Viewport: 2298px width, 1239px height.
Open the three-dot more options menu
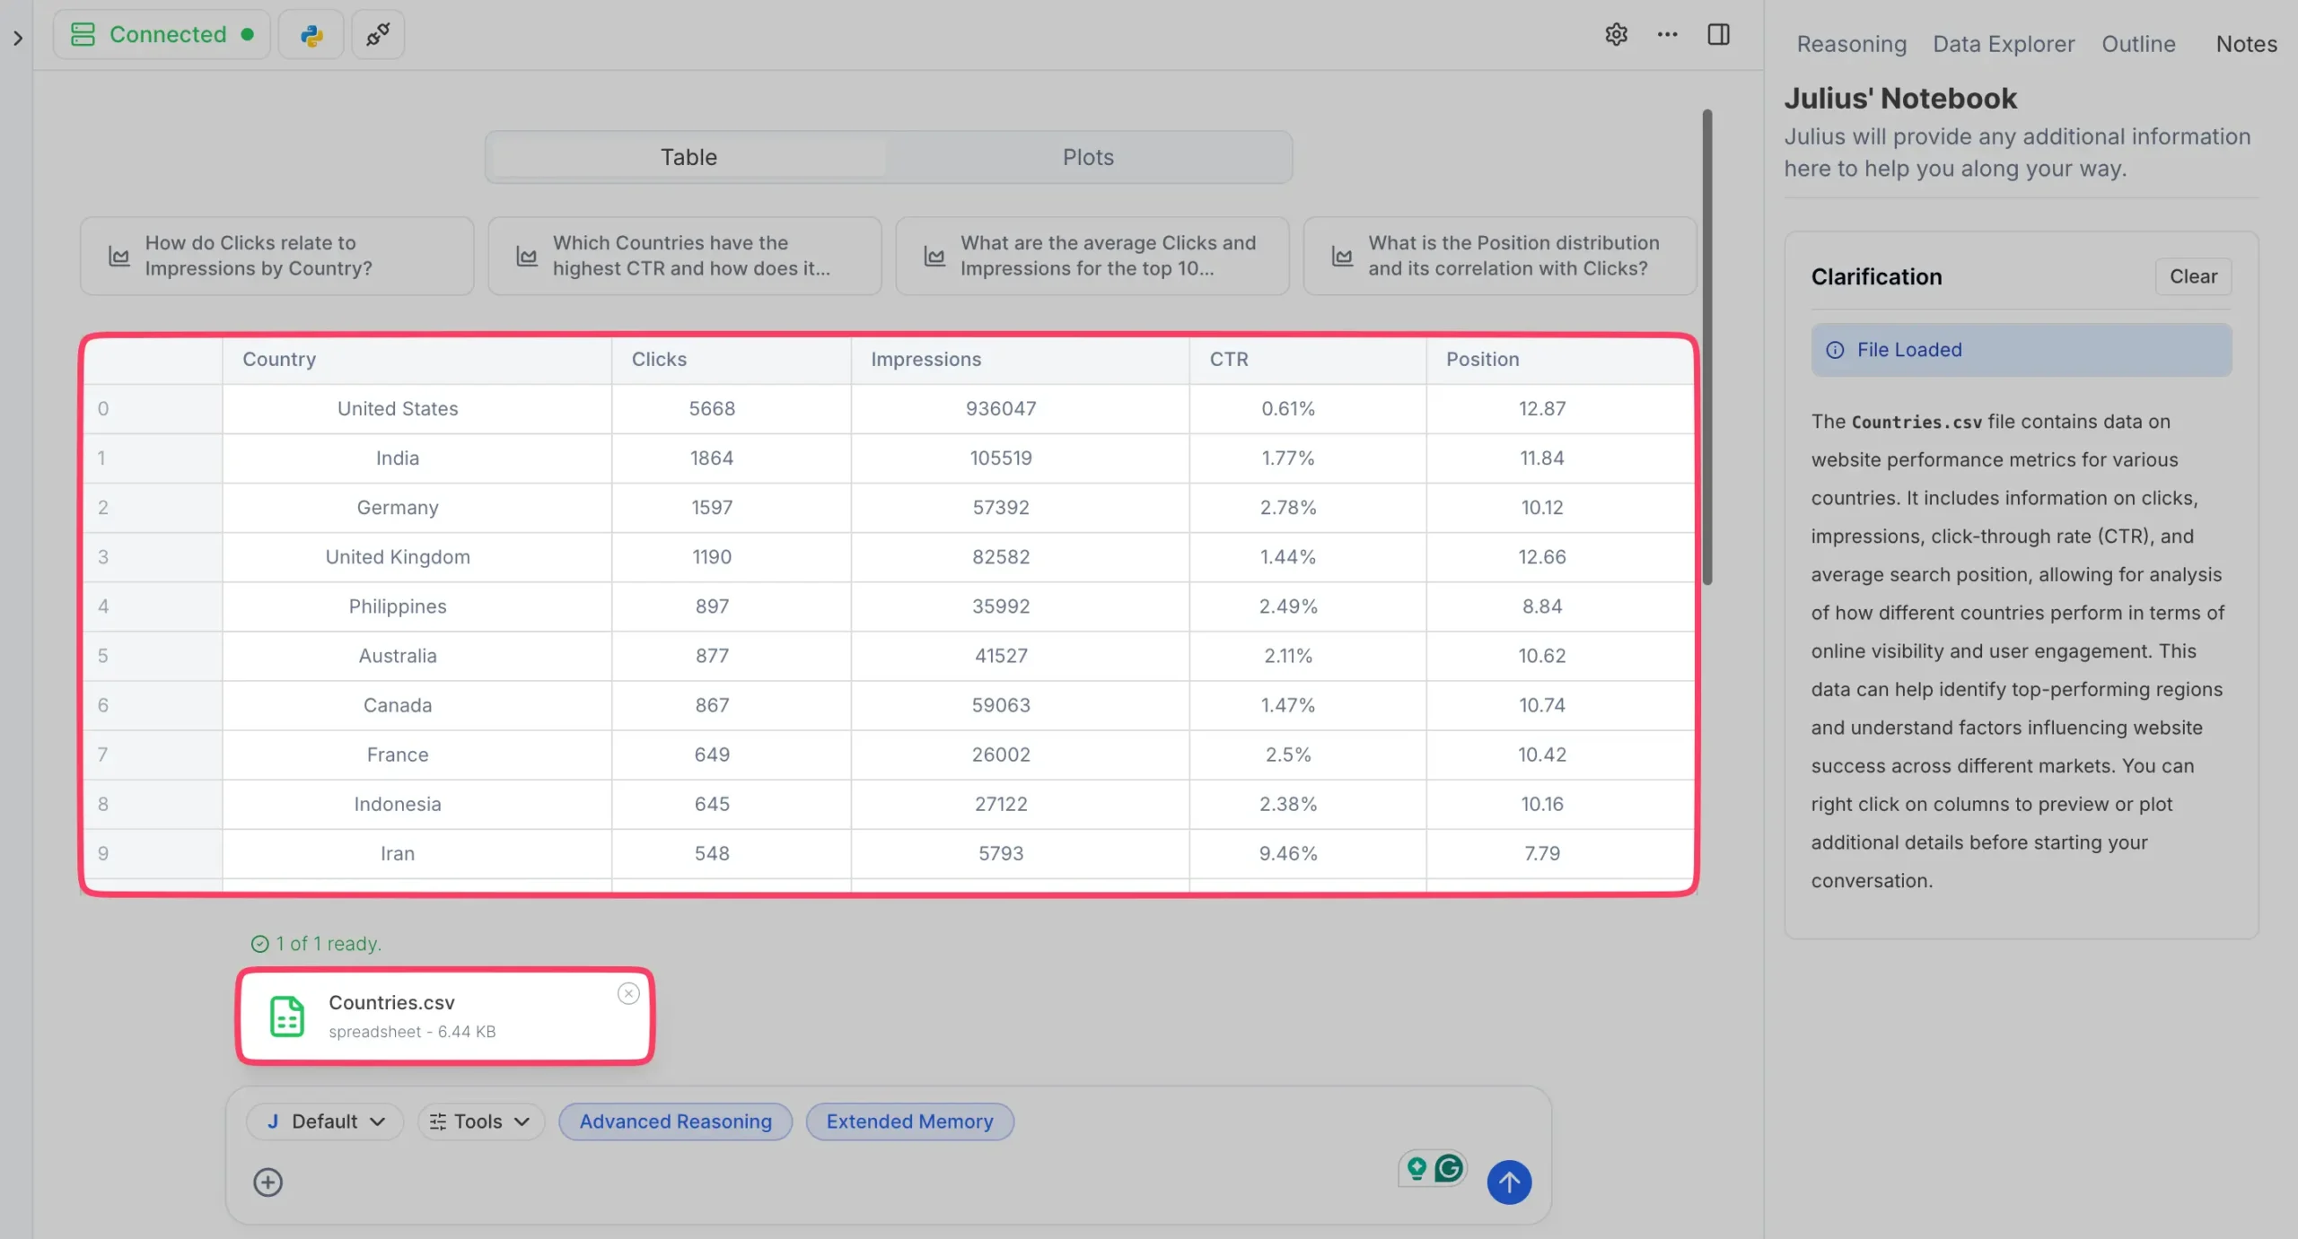pyautogui.click(x=1667, y=35)
